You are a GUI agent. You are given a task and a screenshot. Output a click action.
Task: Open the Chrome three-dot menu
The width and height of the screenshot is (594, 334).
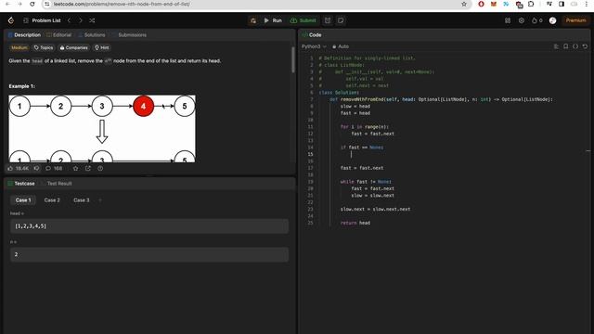point(586,4)
